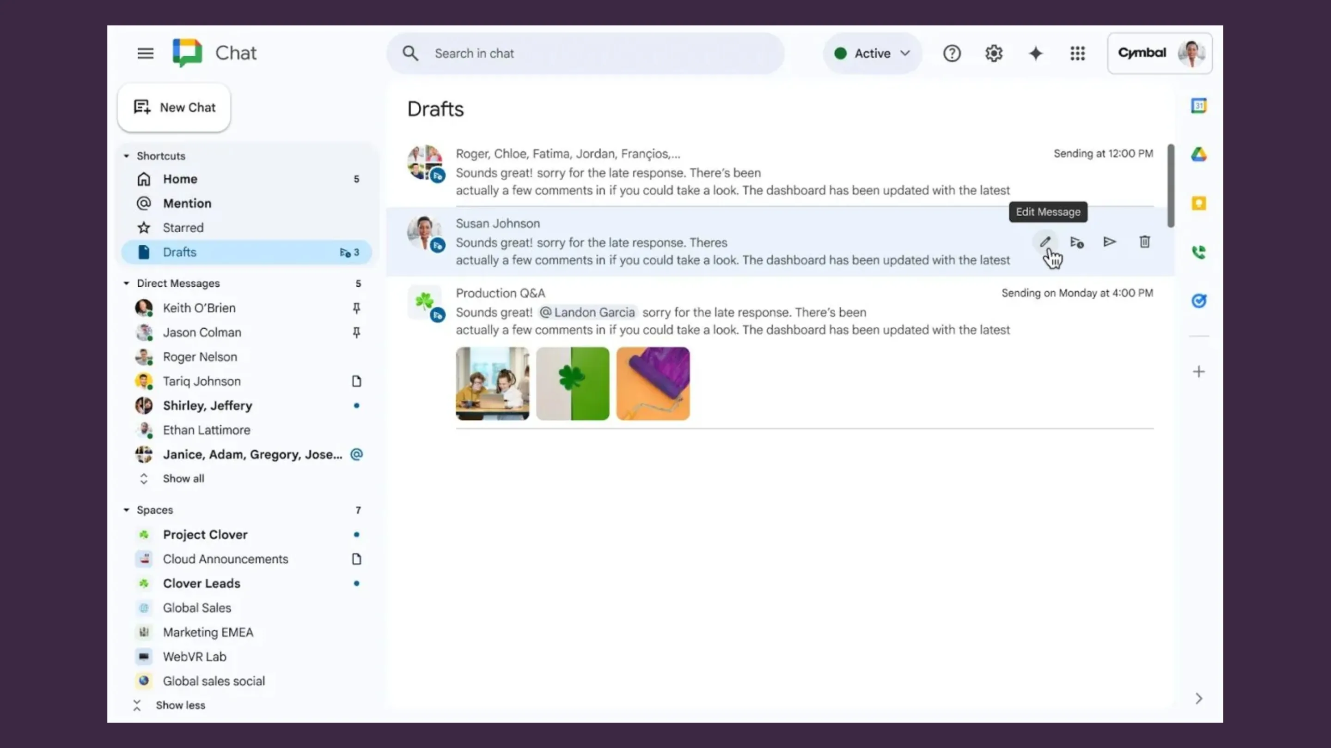The image size is (1331, 748).
Task: Unpin Jason Colman conversation
Action: click(356, 332)
